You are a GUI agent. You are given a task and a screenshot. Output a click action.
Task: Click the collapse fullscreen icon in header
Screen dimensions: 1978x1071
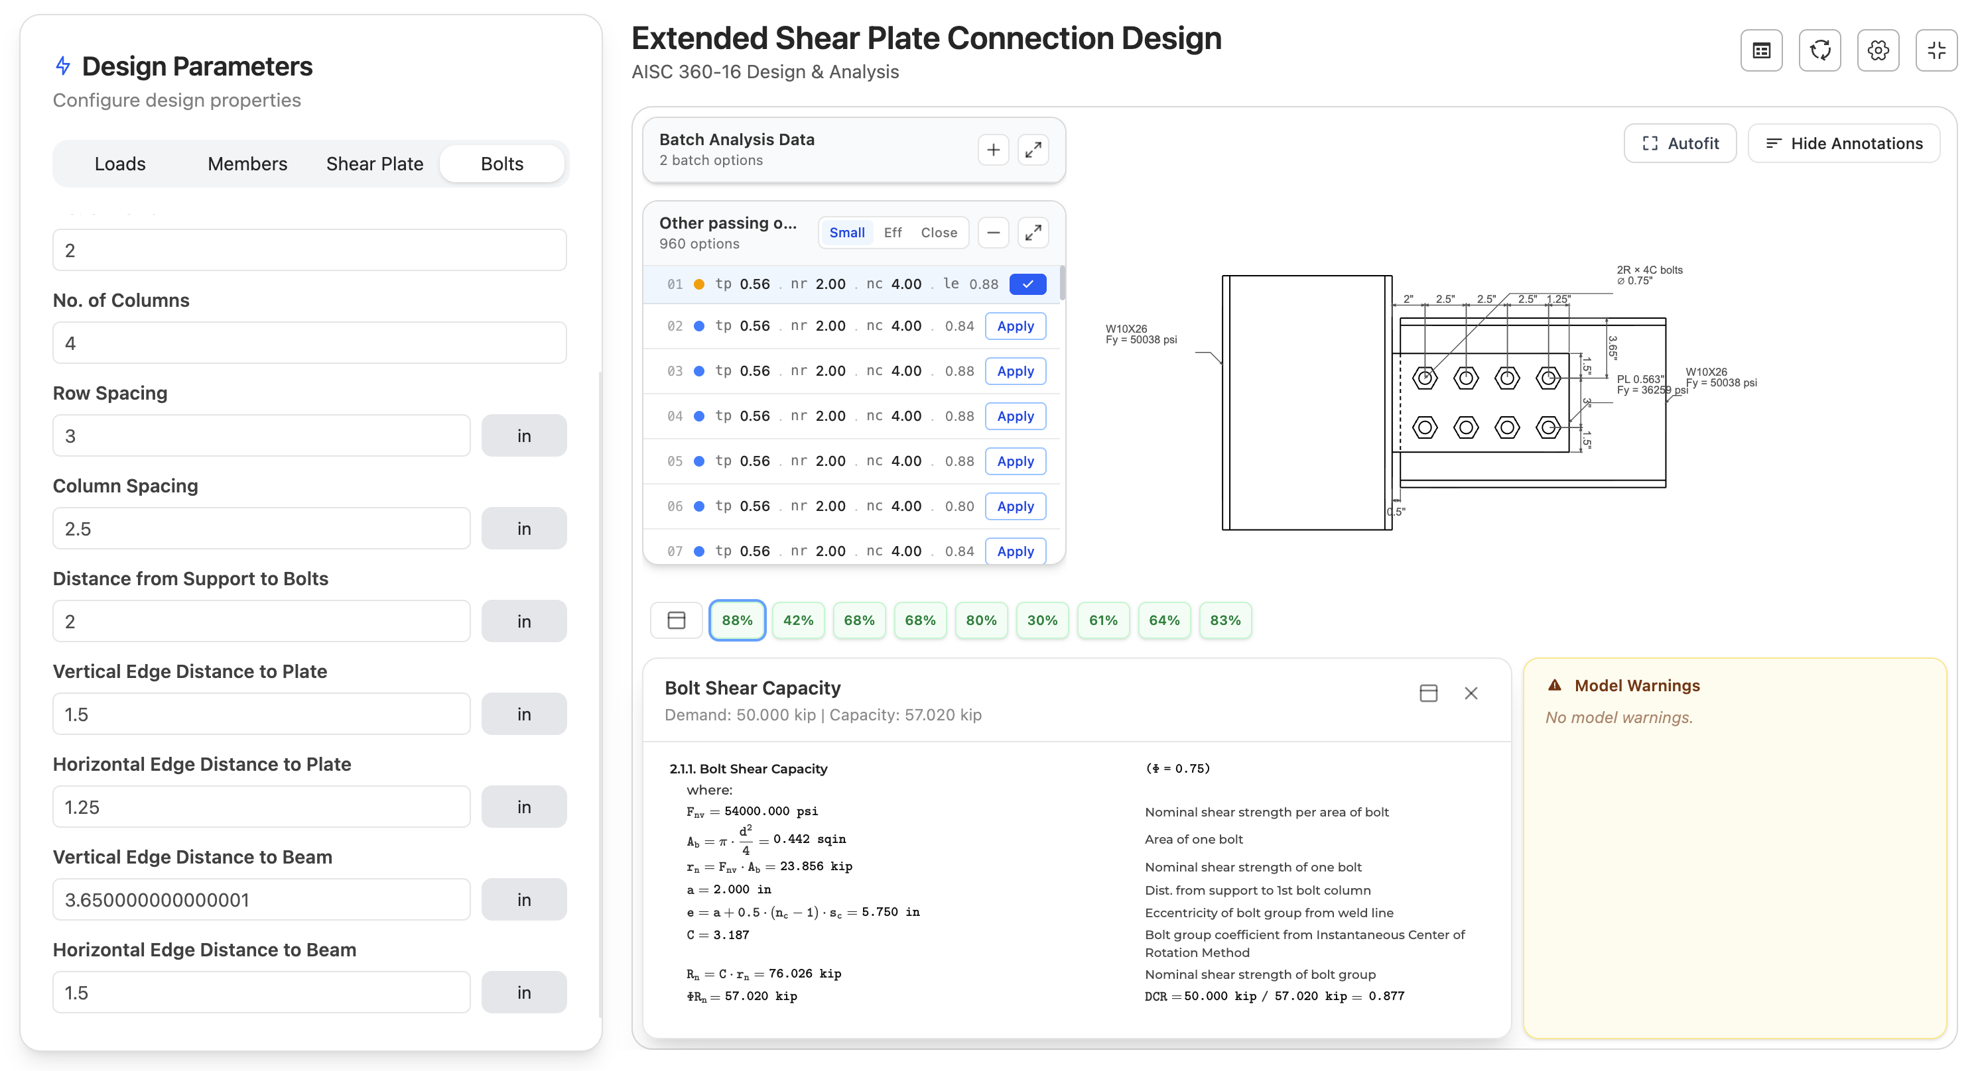click(1936, 50)
